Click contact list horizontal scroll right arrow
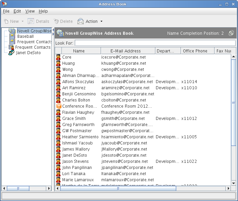Viewport: 238px width, 201px height. 228,188
